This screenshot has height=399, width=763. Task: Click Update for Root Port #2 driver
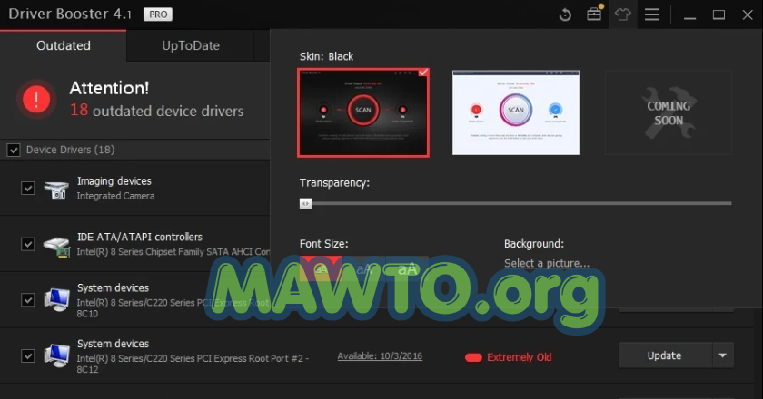click(665, 355)
